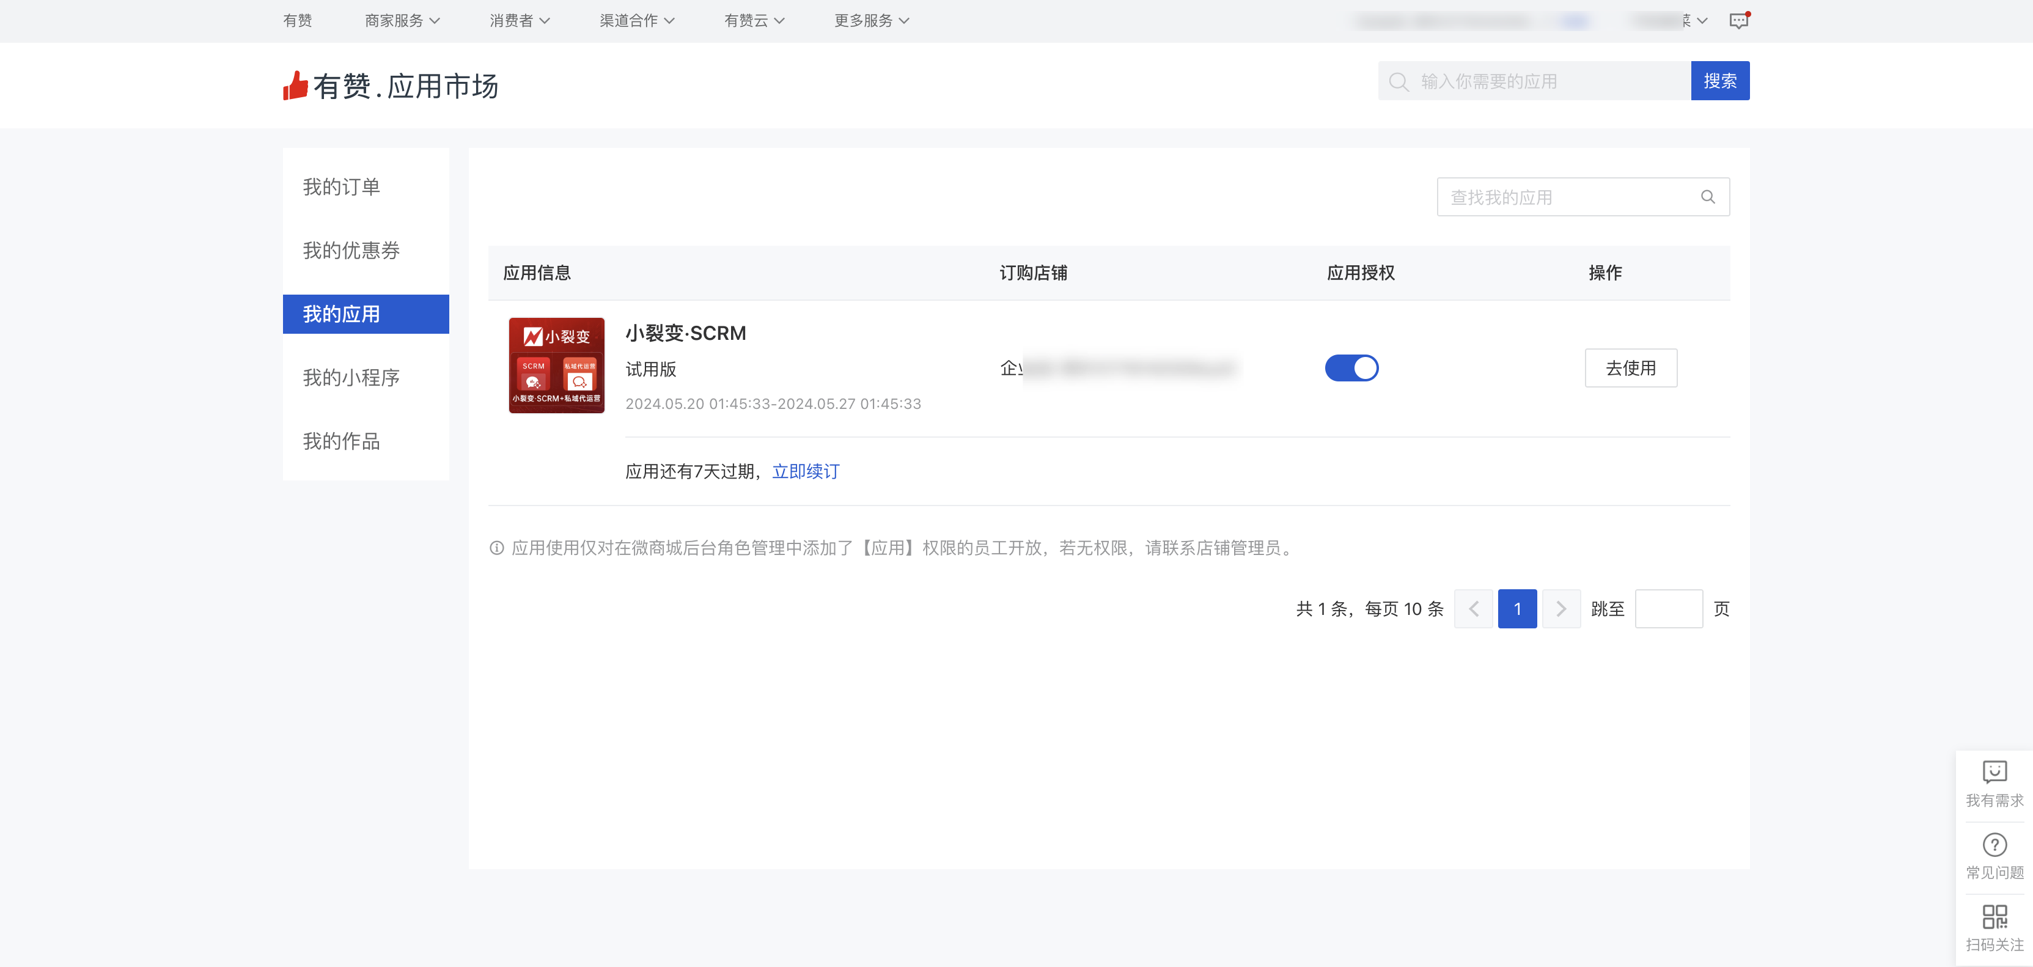Click the subscription date range text

[773, 404]
